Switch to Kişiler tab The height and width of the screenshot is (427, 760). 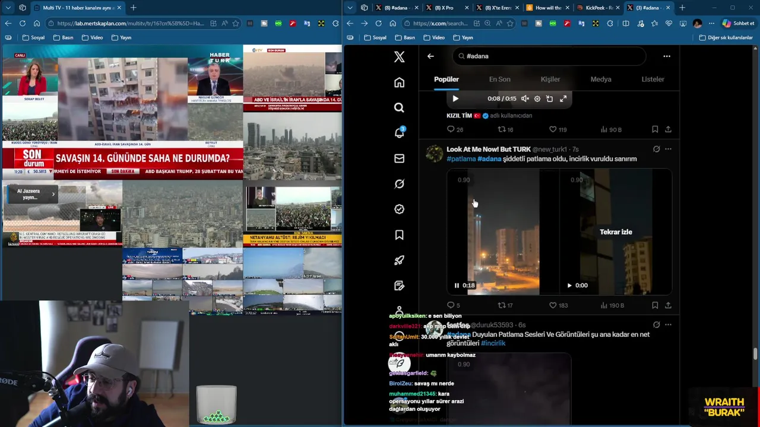pos(550,79)
